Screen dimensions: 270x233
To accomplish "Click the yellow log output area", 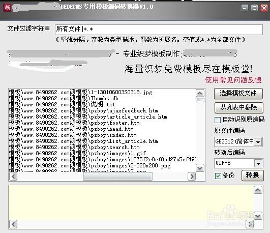I will pos(131,202).
